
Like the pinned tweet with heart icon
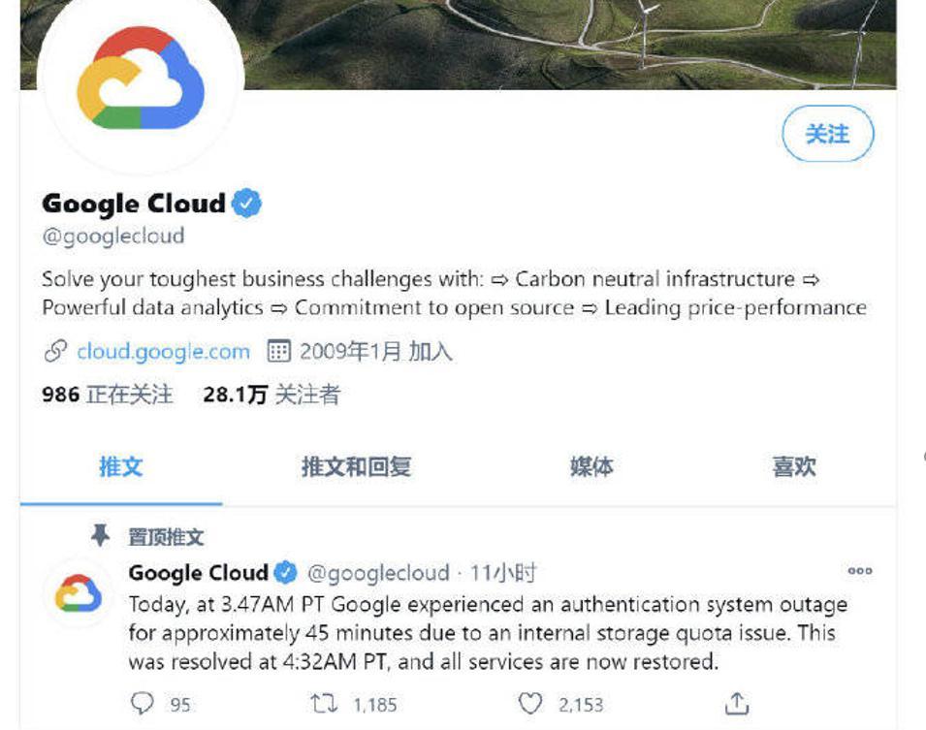click(529, 704)
